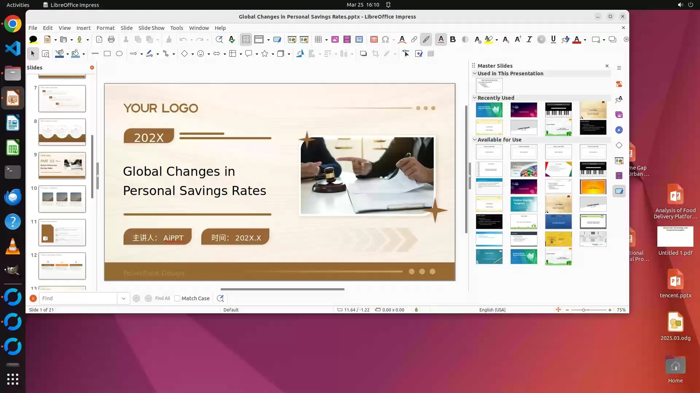Click the Print icon in toolbar

click(111, 39)
